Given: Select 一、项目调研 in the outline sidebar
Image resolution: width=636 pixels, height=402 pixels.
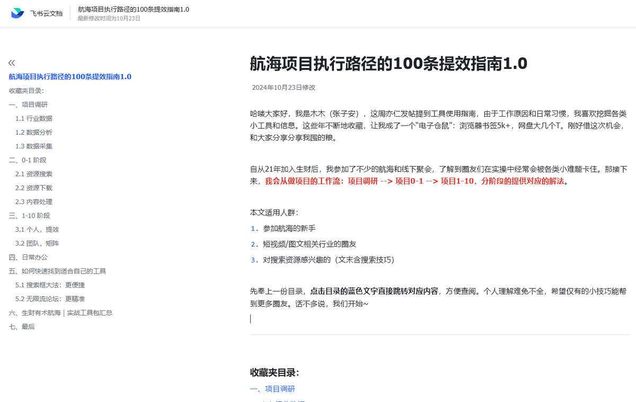Looking at the screenshot, I should tap(28, 104).
